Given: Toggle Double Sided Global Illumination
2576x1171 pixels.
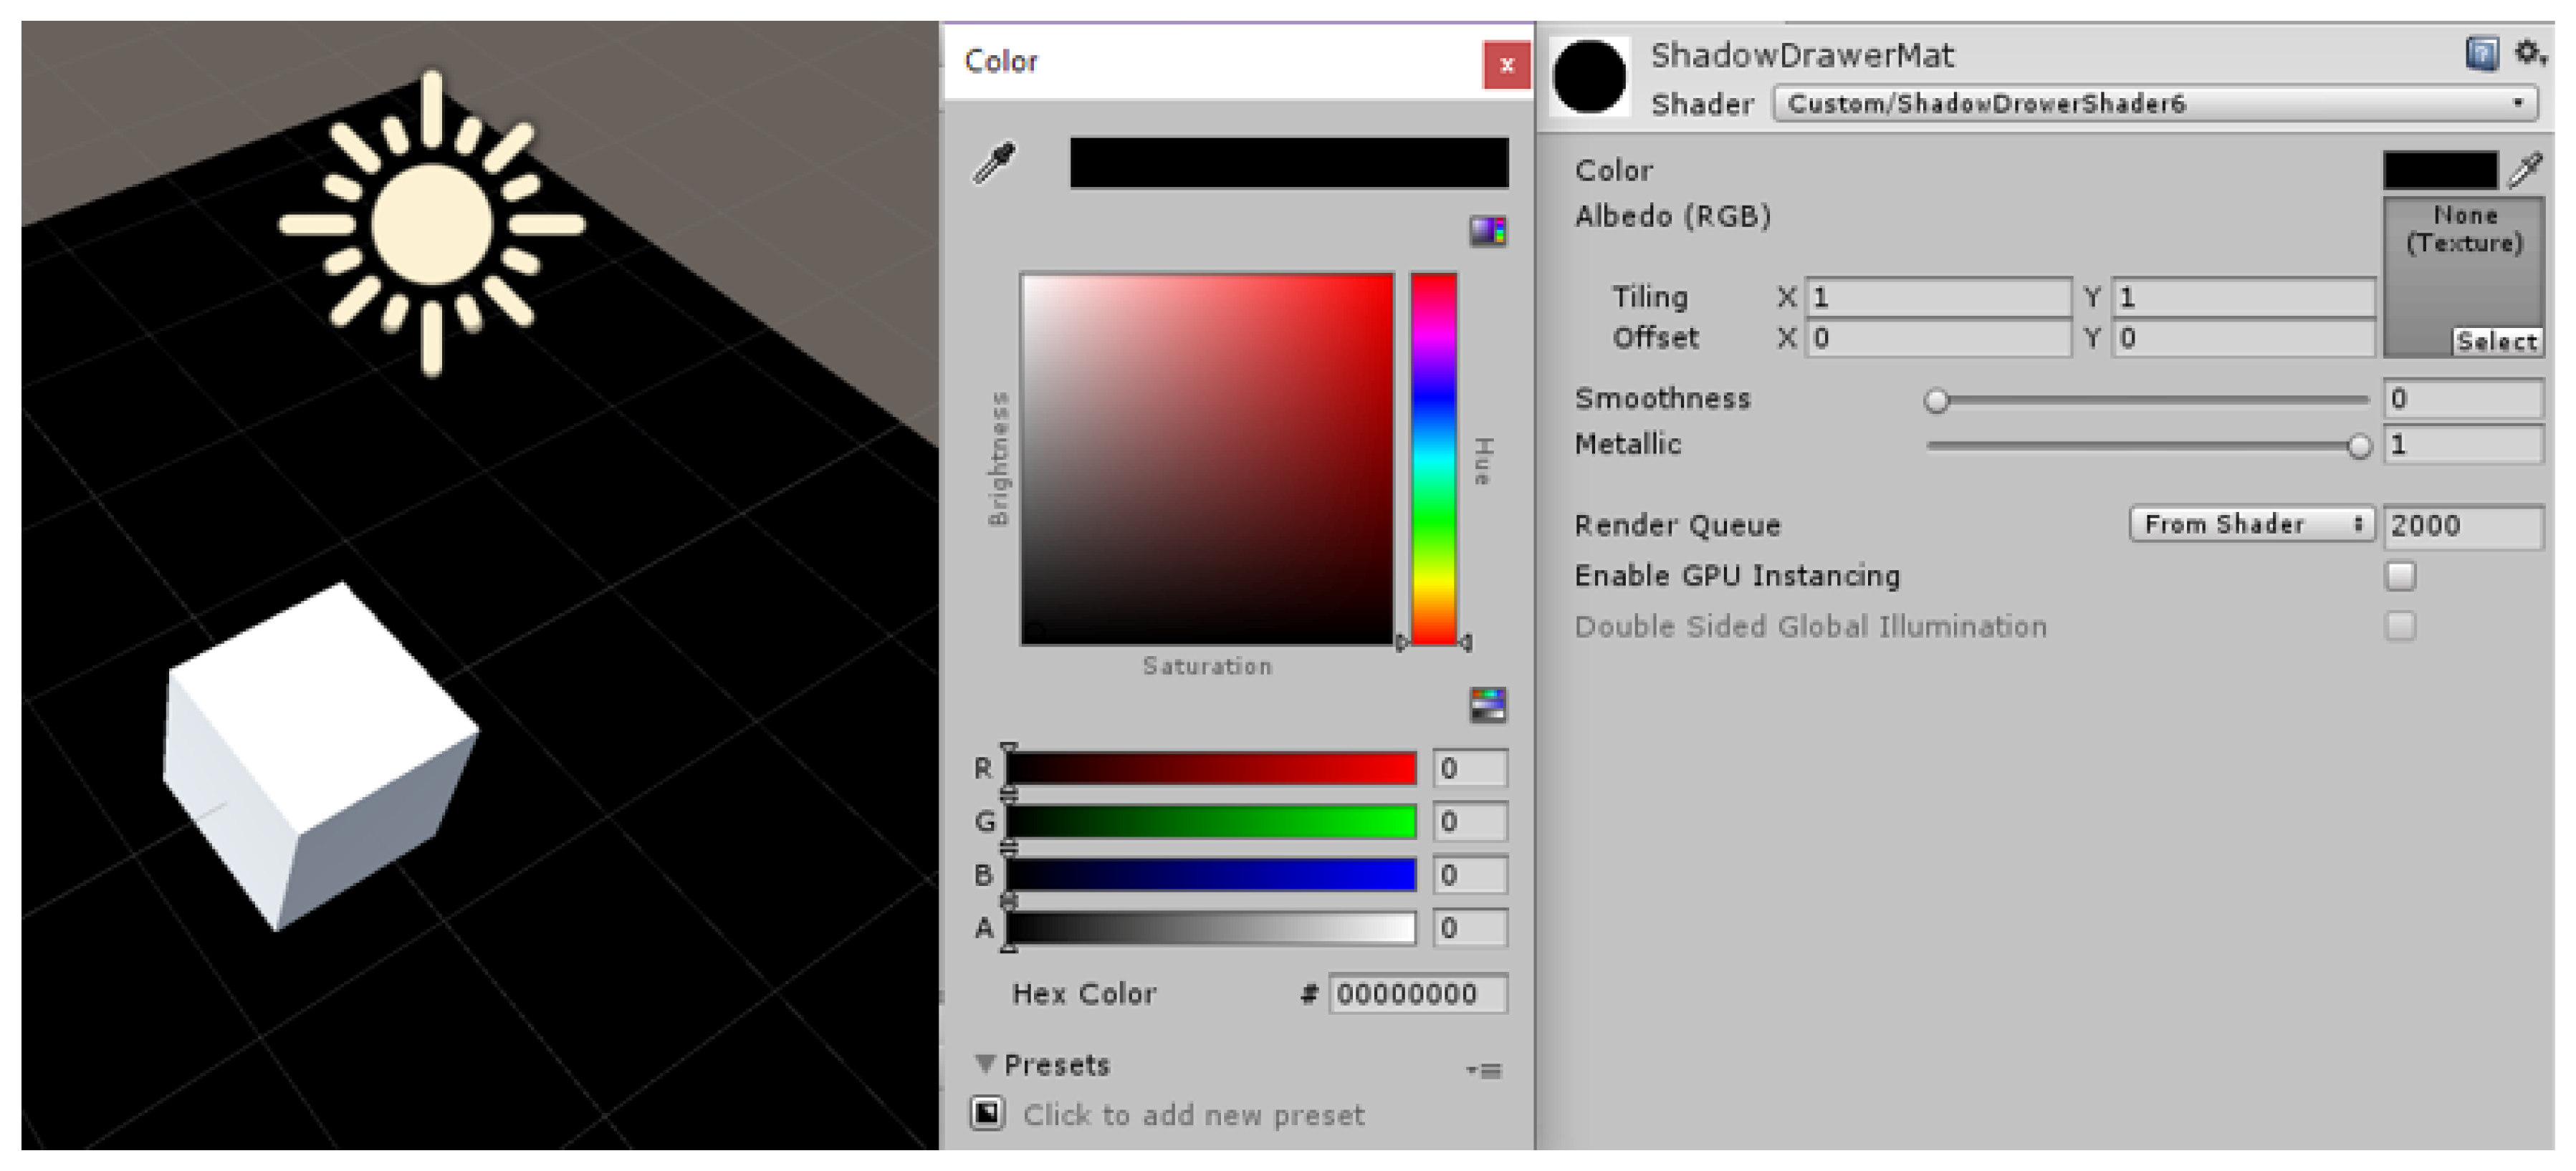Looking at the screenshot, I should (2400, 627).
